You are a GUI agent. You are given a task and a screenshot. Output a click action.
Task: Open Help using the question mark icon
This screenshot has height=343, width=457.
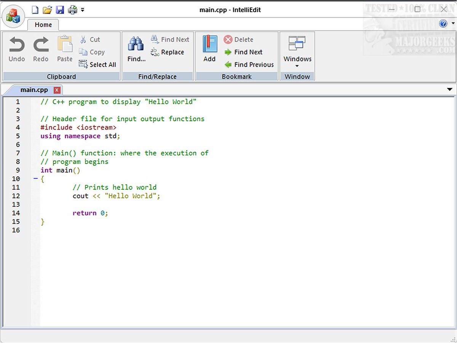(x=443, y=23)
